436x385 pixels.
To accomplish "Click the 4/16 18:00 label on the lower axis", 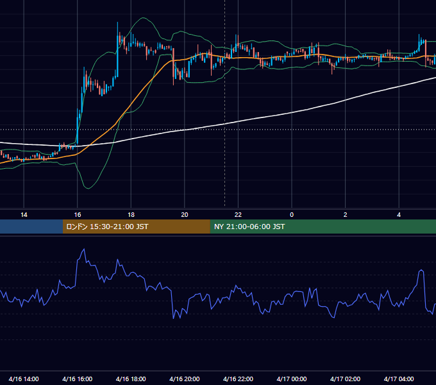I will [131, 379].
